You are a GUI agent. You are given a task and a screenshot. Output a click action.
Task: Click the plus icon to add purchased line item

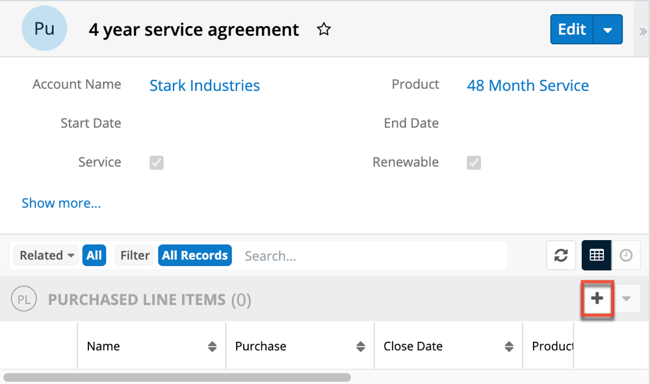click(x=597, y=299)
